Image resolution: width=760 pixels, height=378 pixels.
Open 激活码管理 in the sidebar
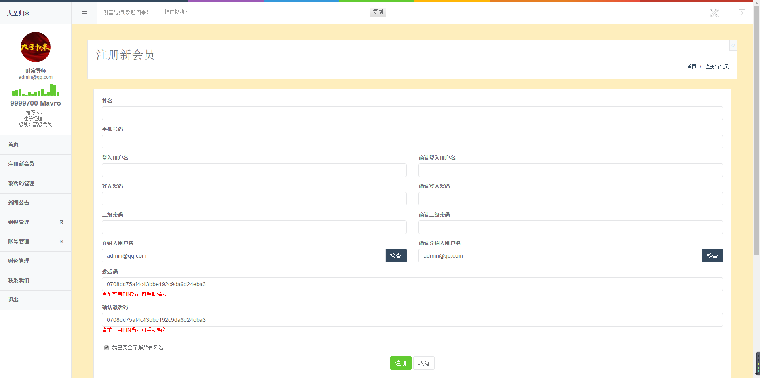(x=21, y=184)
